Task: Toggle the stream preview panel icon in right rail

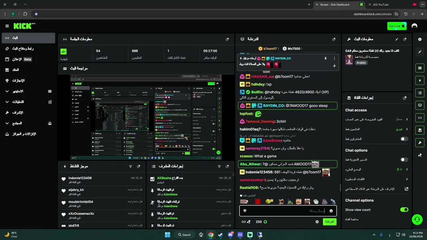Action: 420,68
